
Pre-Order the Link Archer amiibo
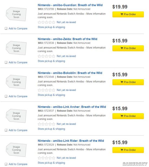click(128, 116)
